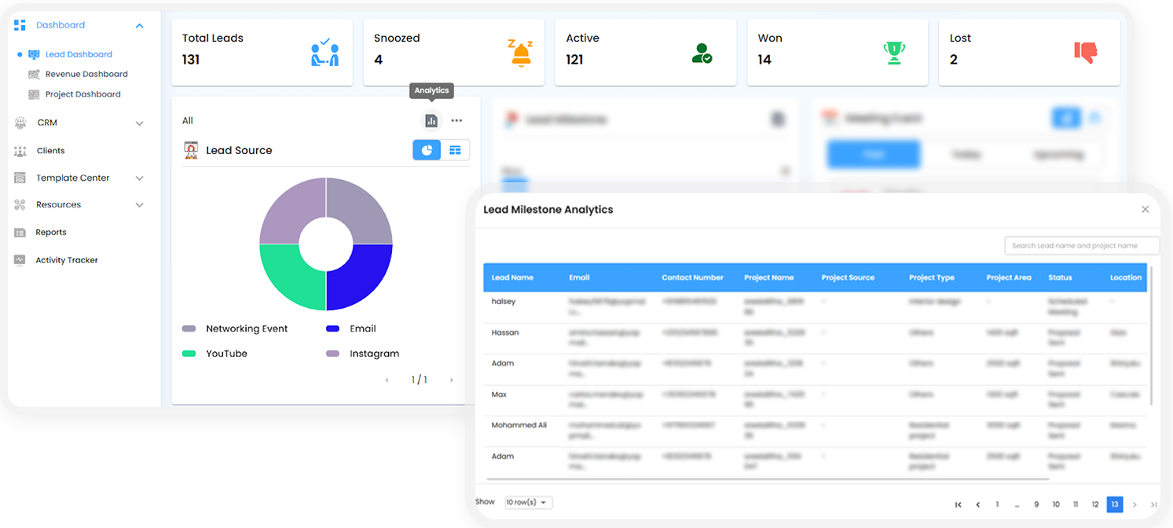Collapse the Dashboard menu chevron
The height and width of the screenshot is (528, 1173).
(139, 26)
